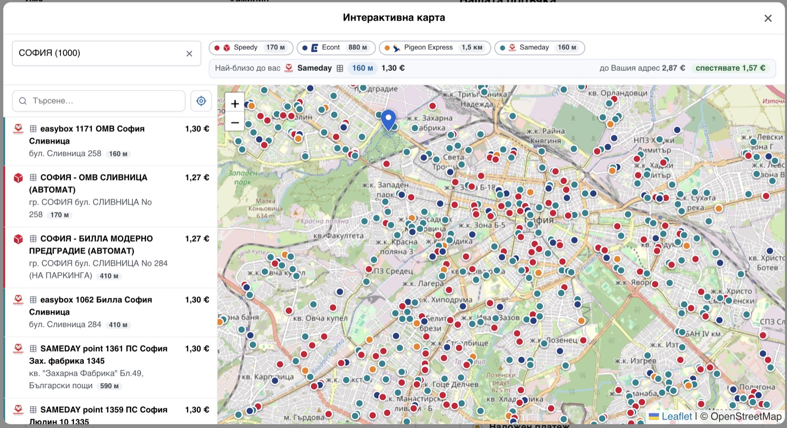Click locker grid icon of easybox 1062
The height and width of the screenshot is (428, 787).
[33, 300]
